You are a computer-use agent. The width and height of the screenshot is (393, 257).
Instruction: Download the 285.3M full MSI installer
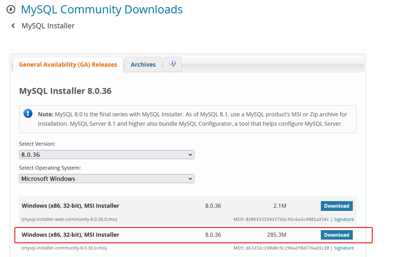pos(337,235)
